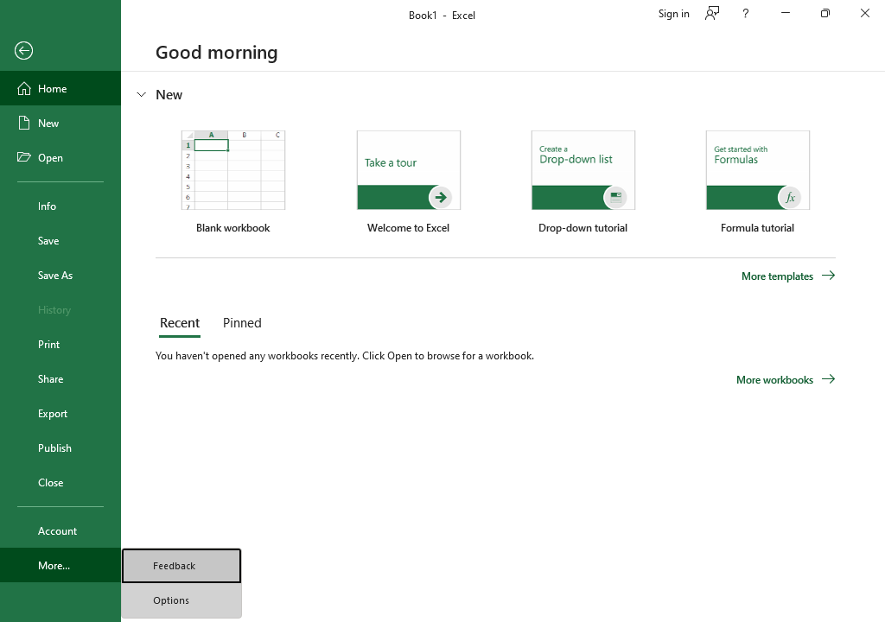The width and height of the screenshot is (885, 622).
Task: Click the Welcome to Excel label
Action: (408, 228)
